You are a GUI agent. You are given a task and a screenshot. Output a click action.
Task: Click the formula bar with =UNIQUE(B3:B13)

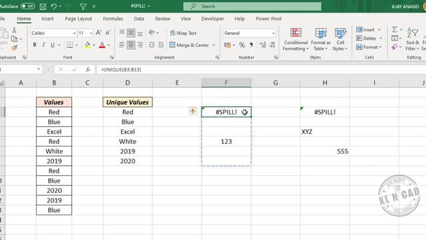[261, 69]
